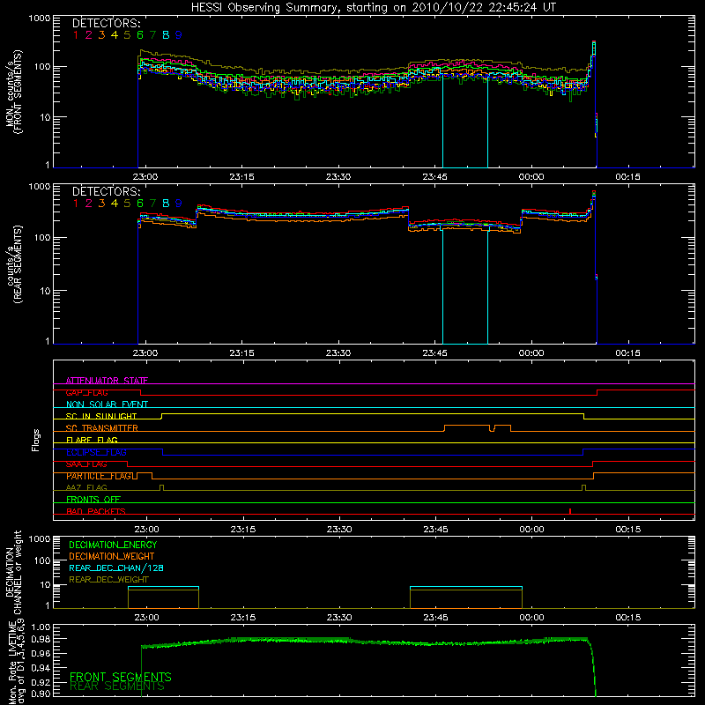
Task: Click the GAP_FLAG label
Action: [x=86, y=392]
